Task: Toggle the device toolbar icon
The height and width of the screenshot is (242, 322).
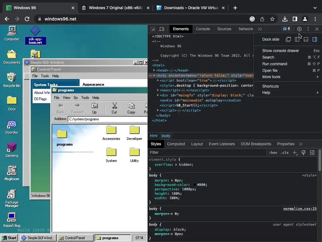Action: tap(162, 29)
